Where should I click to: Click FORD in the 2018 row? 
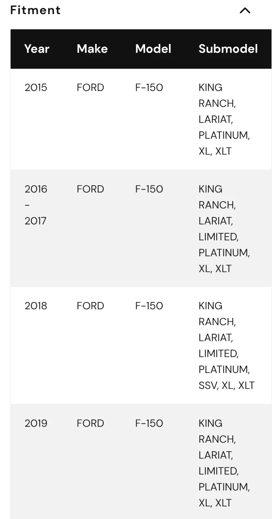90,306
